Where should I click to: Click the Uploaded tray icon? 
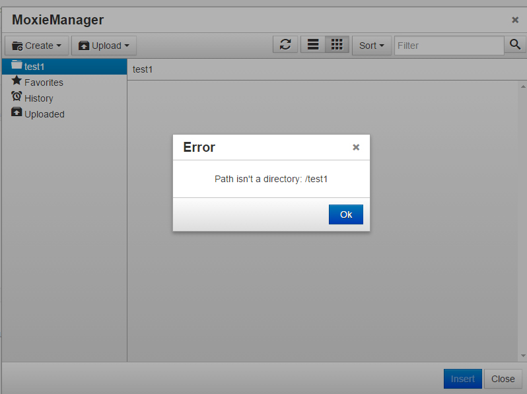coord(17,112)
